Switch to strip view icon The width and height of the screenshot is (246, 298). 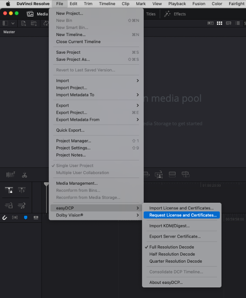click(228, 23)
